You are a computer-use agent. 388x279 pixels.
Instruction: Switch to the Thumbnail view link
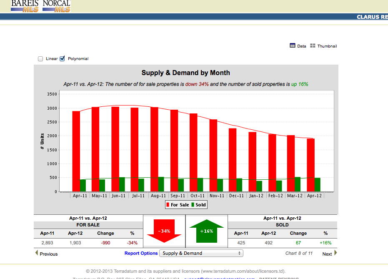pos(327,46)
